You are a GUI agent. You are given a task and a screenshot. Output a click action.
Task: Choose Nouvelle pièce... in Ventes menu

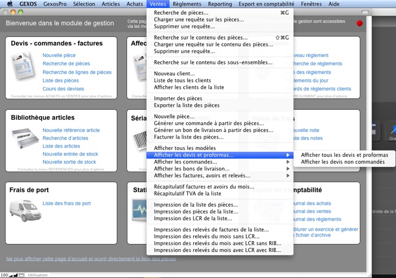coord(220,117)
